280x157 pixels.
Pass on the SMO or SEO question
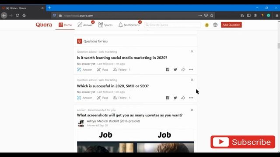[x=102, y=98]
